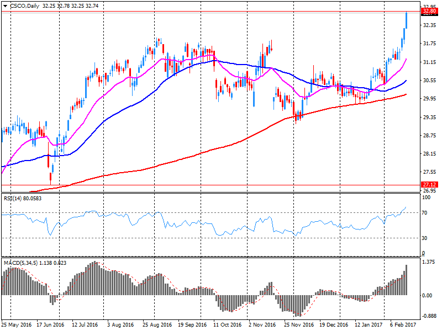This screenshot has height=331, width=442.
Task: Click the 25 May 2016 date label
Action: tap(17, 324)
